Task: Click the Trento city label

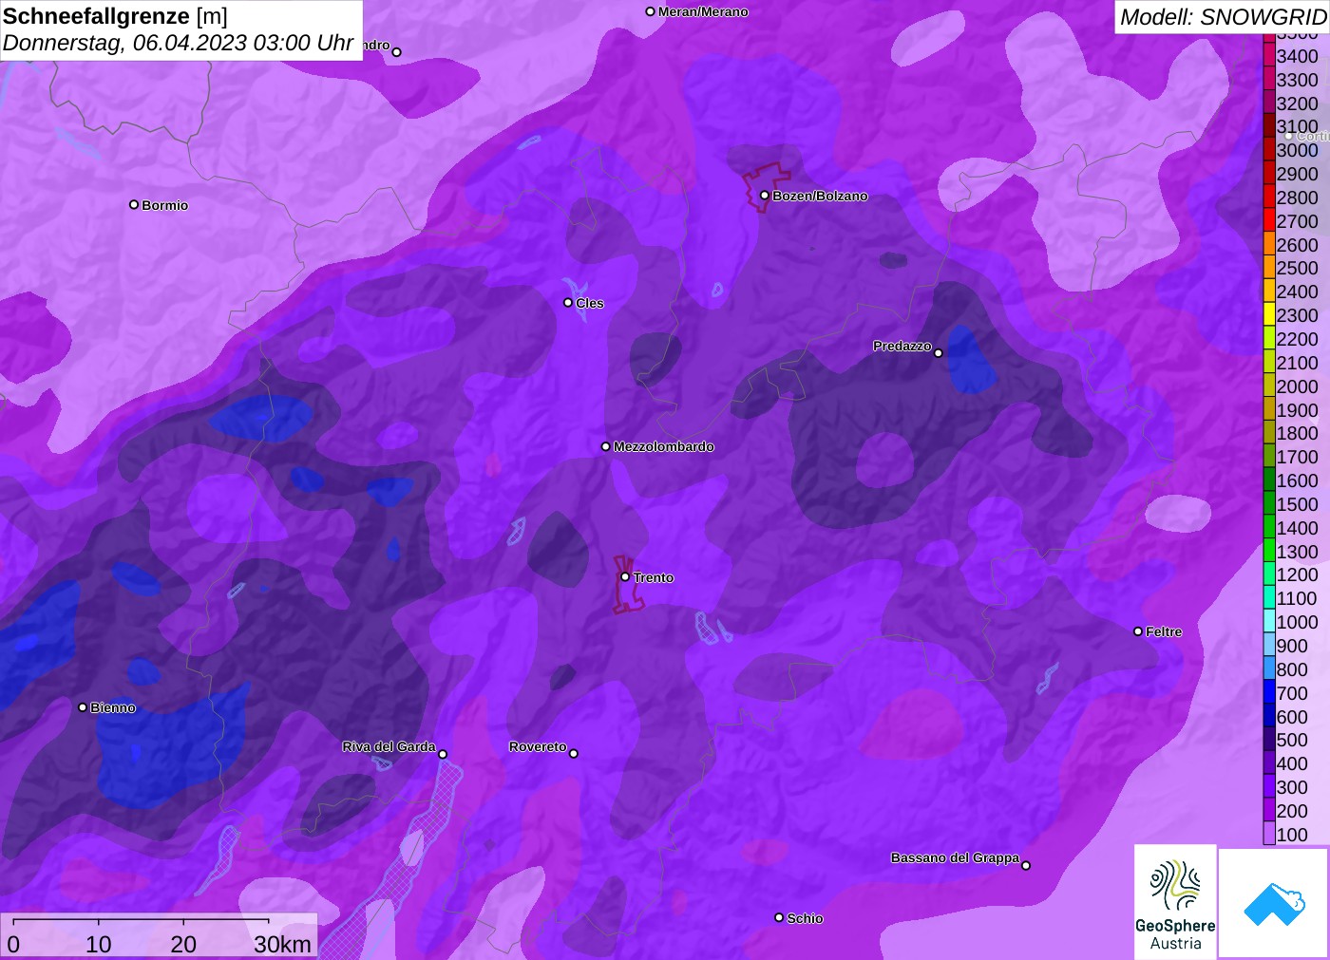Action: point(654,577)
